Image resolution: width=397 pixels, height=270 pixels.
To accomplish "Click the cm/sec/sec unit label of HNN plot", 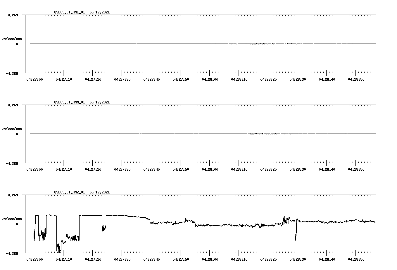I will 12,129.
